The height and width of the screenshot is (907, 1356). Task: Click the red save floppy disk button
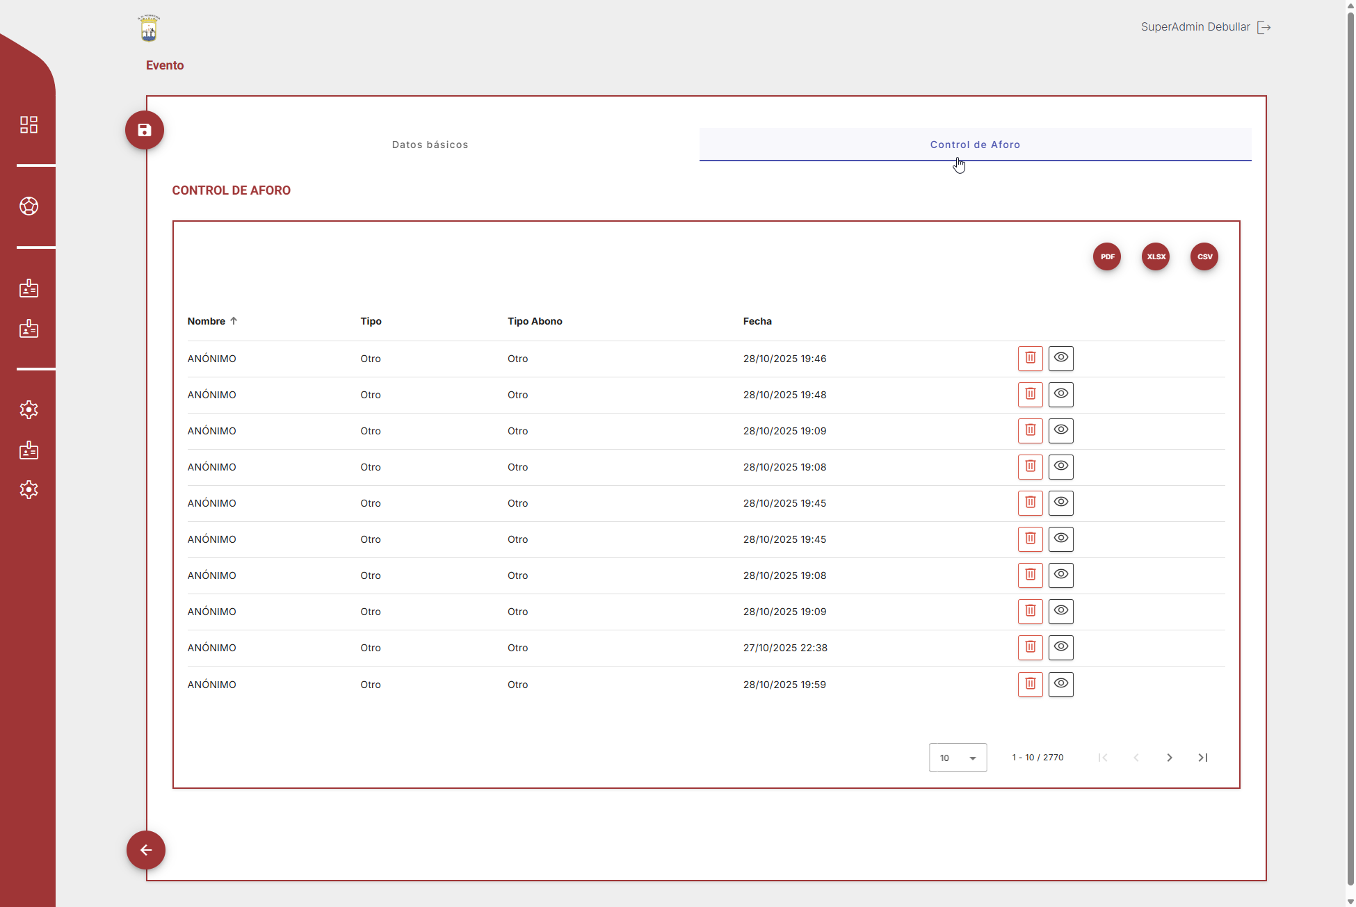(x=145, y=130)
